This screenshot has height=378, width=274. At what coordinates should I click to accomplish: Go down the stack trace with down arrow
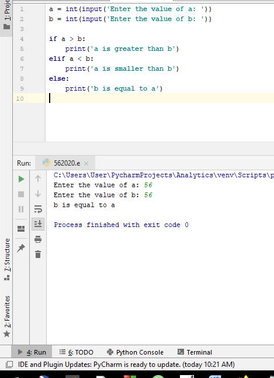[x=38, y=194]
